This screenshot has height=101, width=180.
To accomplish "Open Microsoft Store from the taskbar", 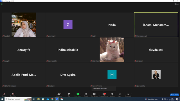I will tap(43, 99).
